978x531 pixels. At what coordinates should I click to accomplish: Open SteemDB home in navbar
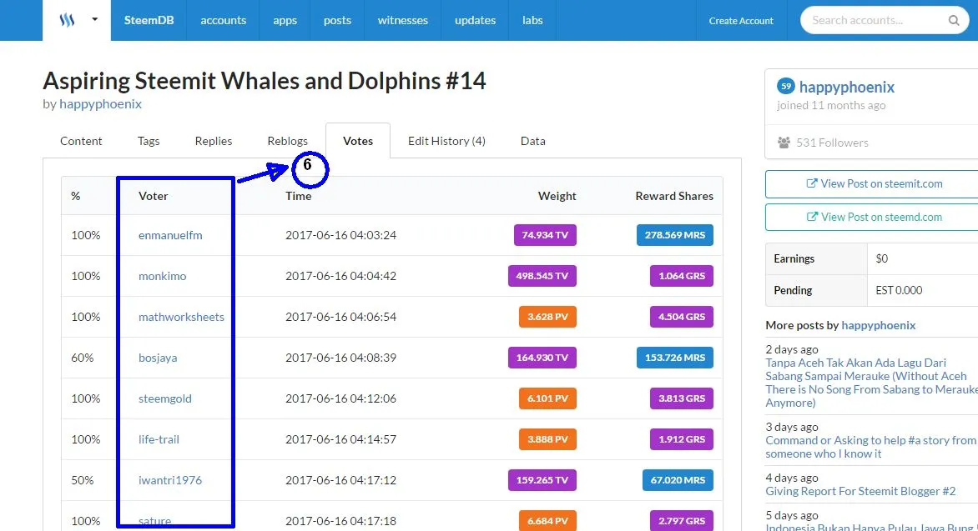click(149, 20)
